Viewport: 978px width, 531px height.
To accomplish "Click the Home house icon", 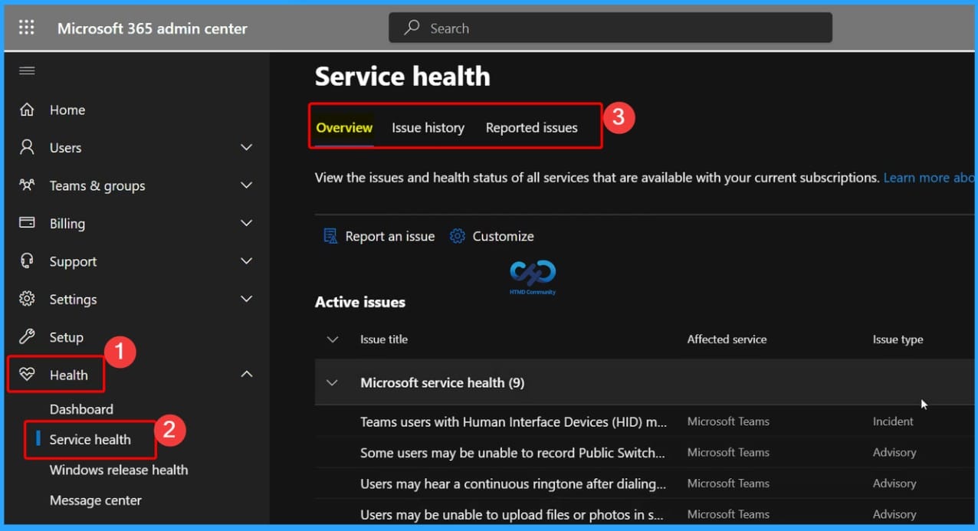I will [x=27, y=110].
